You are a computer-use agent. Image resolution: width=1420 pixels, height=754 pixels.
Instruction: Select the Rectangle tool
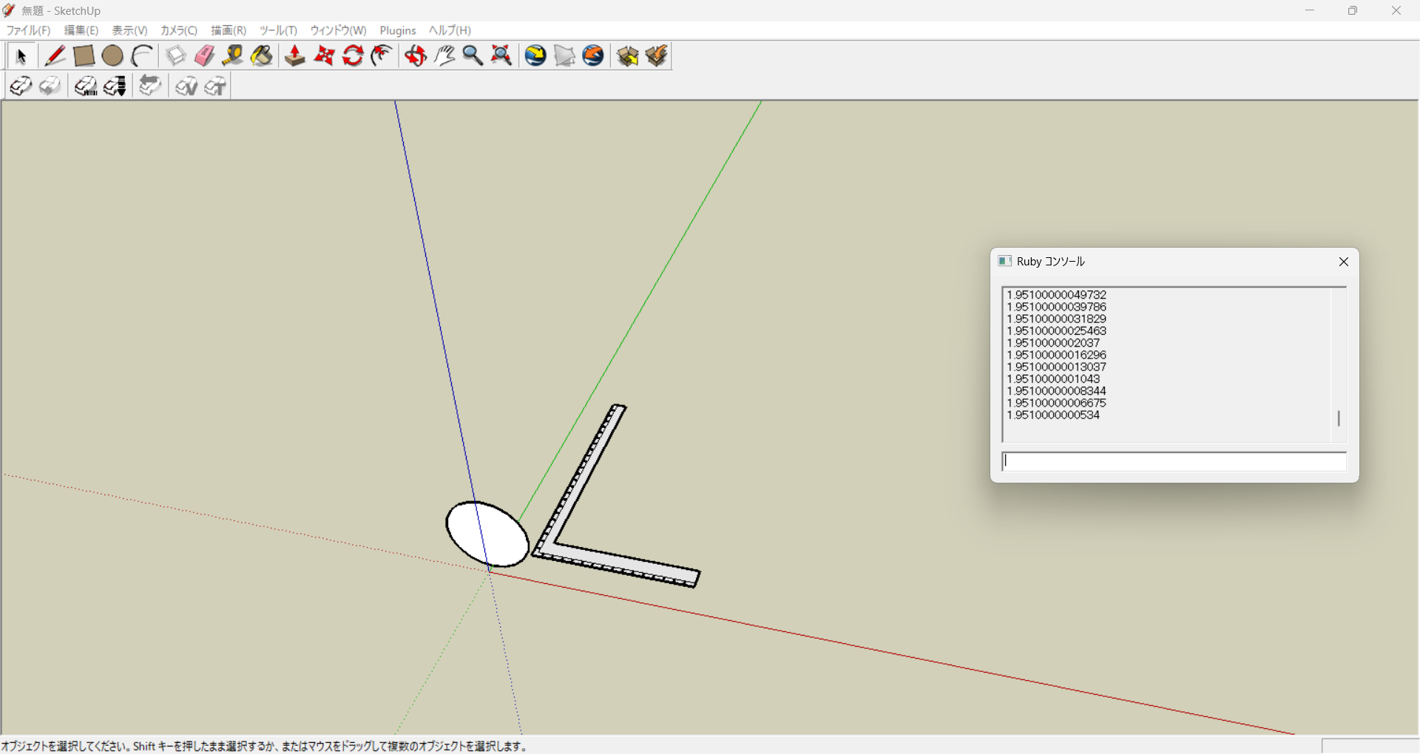click(x=84, y=56)
